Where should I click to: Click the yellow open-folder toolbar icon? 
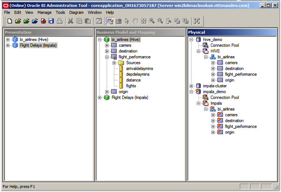(18, 21)
